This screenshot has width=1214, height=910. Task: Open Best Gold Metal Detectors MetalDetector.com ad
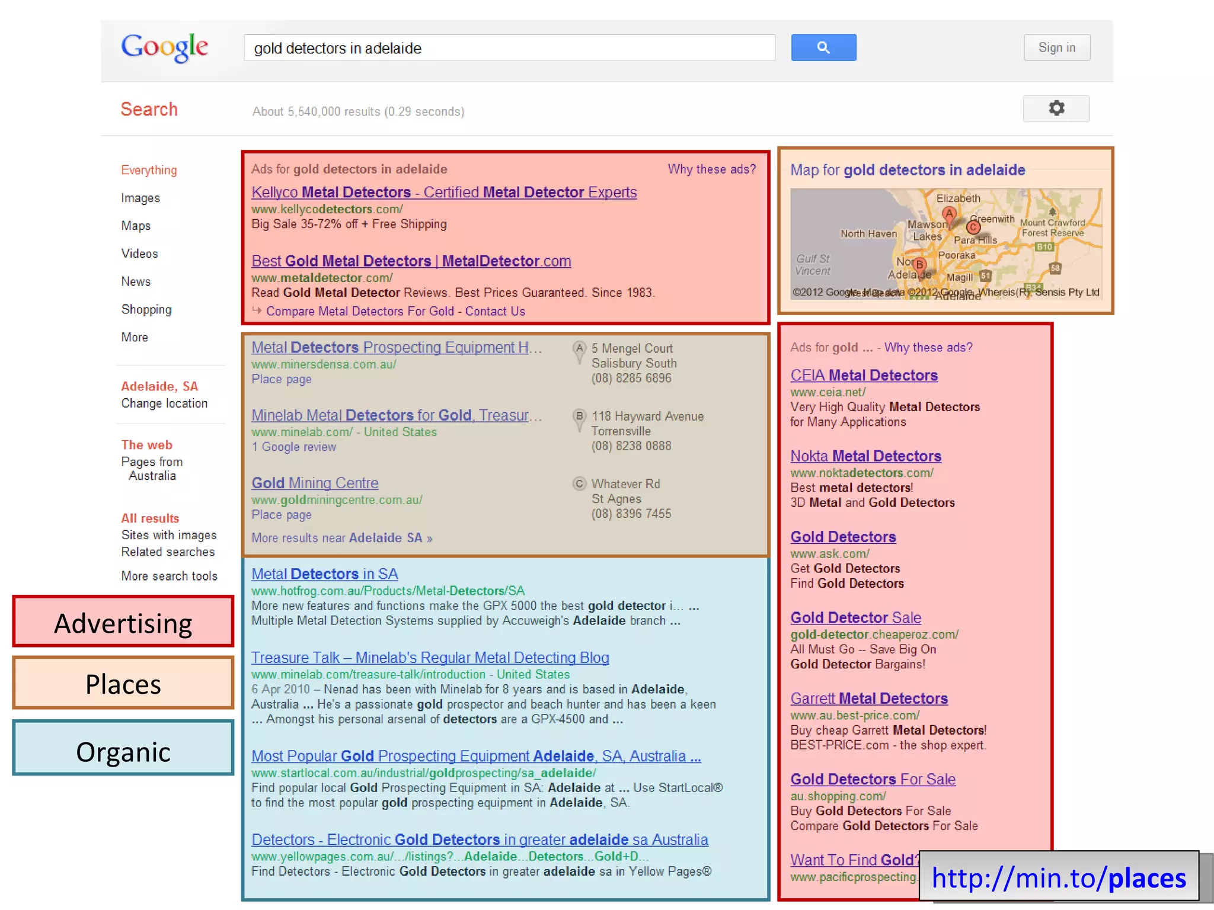pyautogui.click(x=411, y=261)
